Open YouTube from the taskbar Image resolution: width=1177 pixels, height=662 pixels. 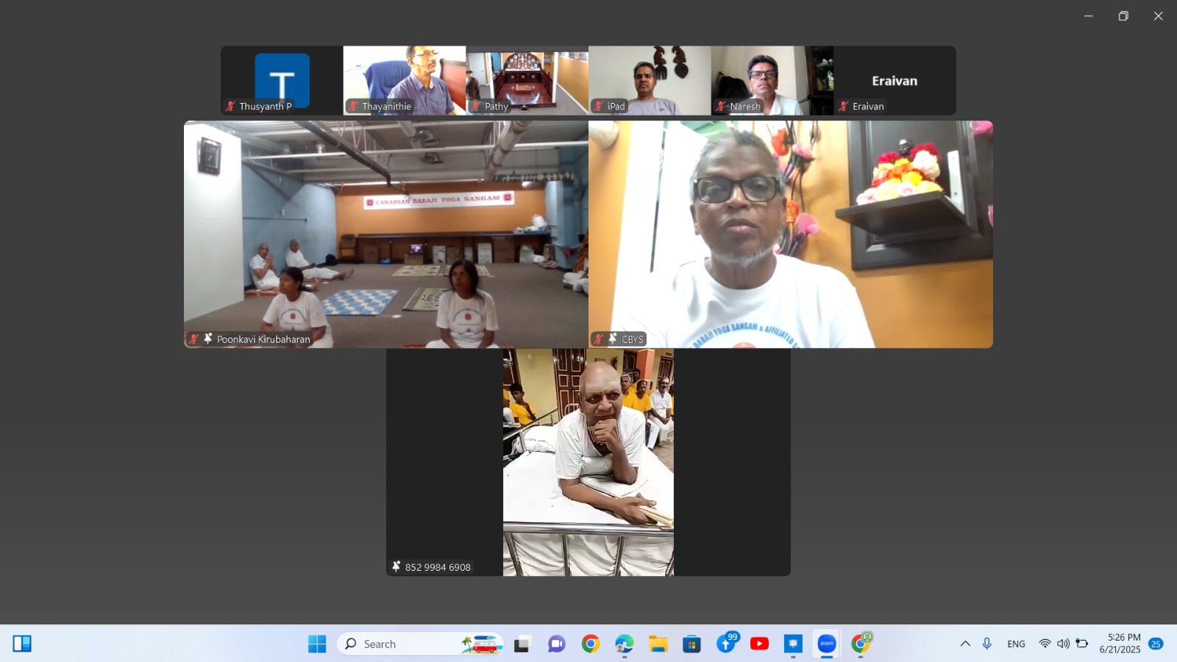point(759,644)
